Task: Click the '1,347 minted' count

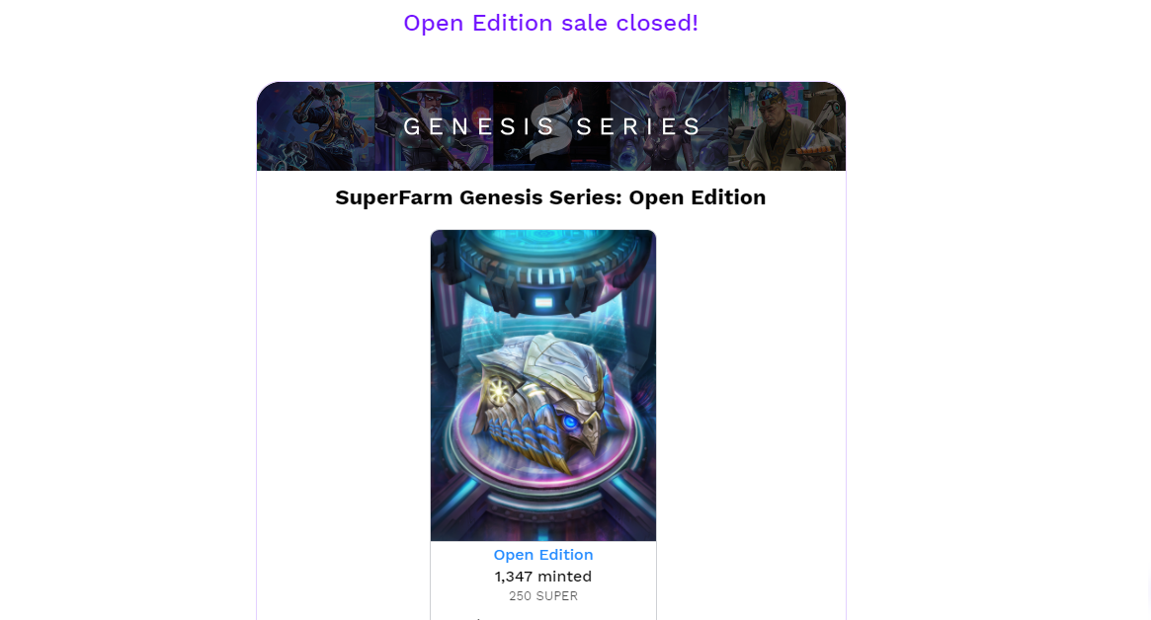Action: (543, 576)
